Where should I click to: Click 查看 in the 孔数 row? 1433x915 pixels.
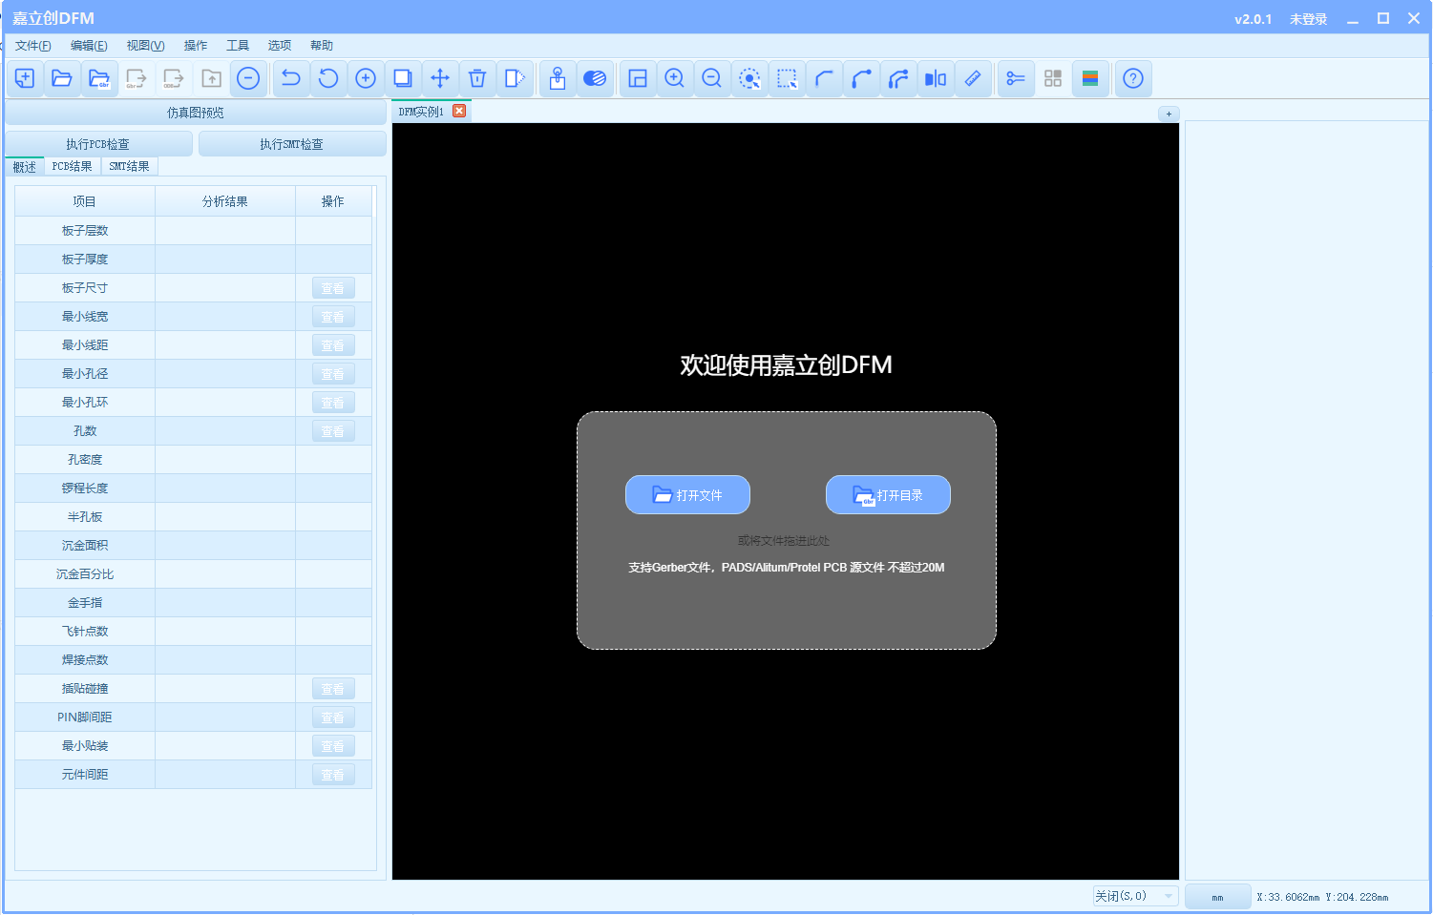(x=333, y=431)
